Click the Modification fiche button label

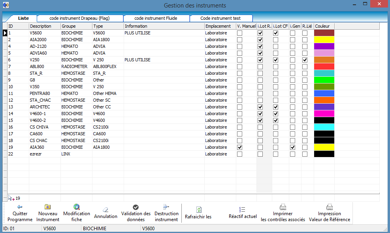(77, 216)
